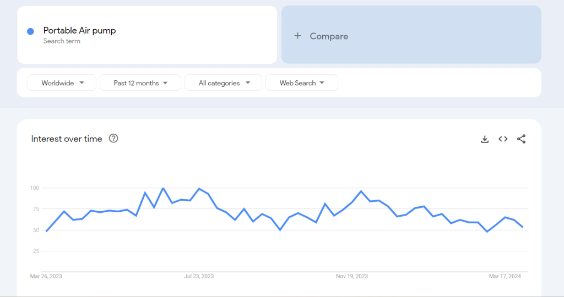Click the Search term label

click(62, 41)
